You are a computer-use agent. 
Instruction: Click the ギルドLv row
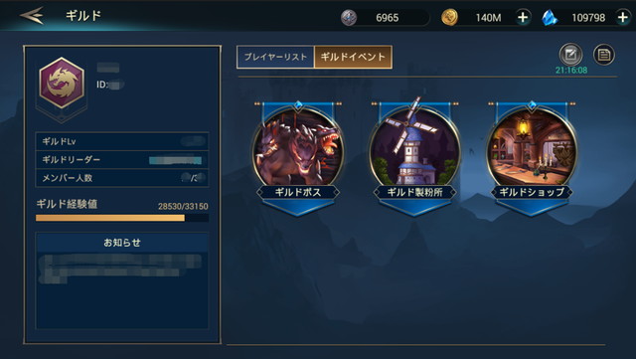point(122,141)
